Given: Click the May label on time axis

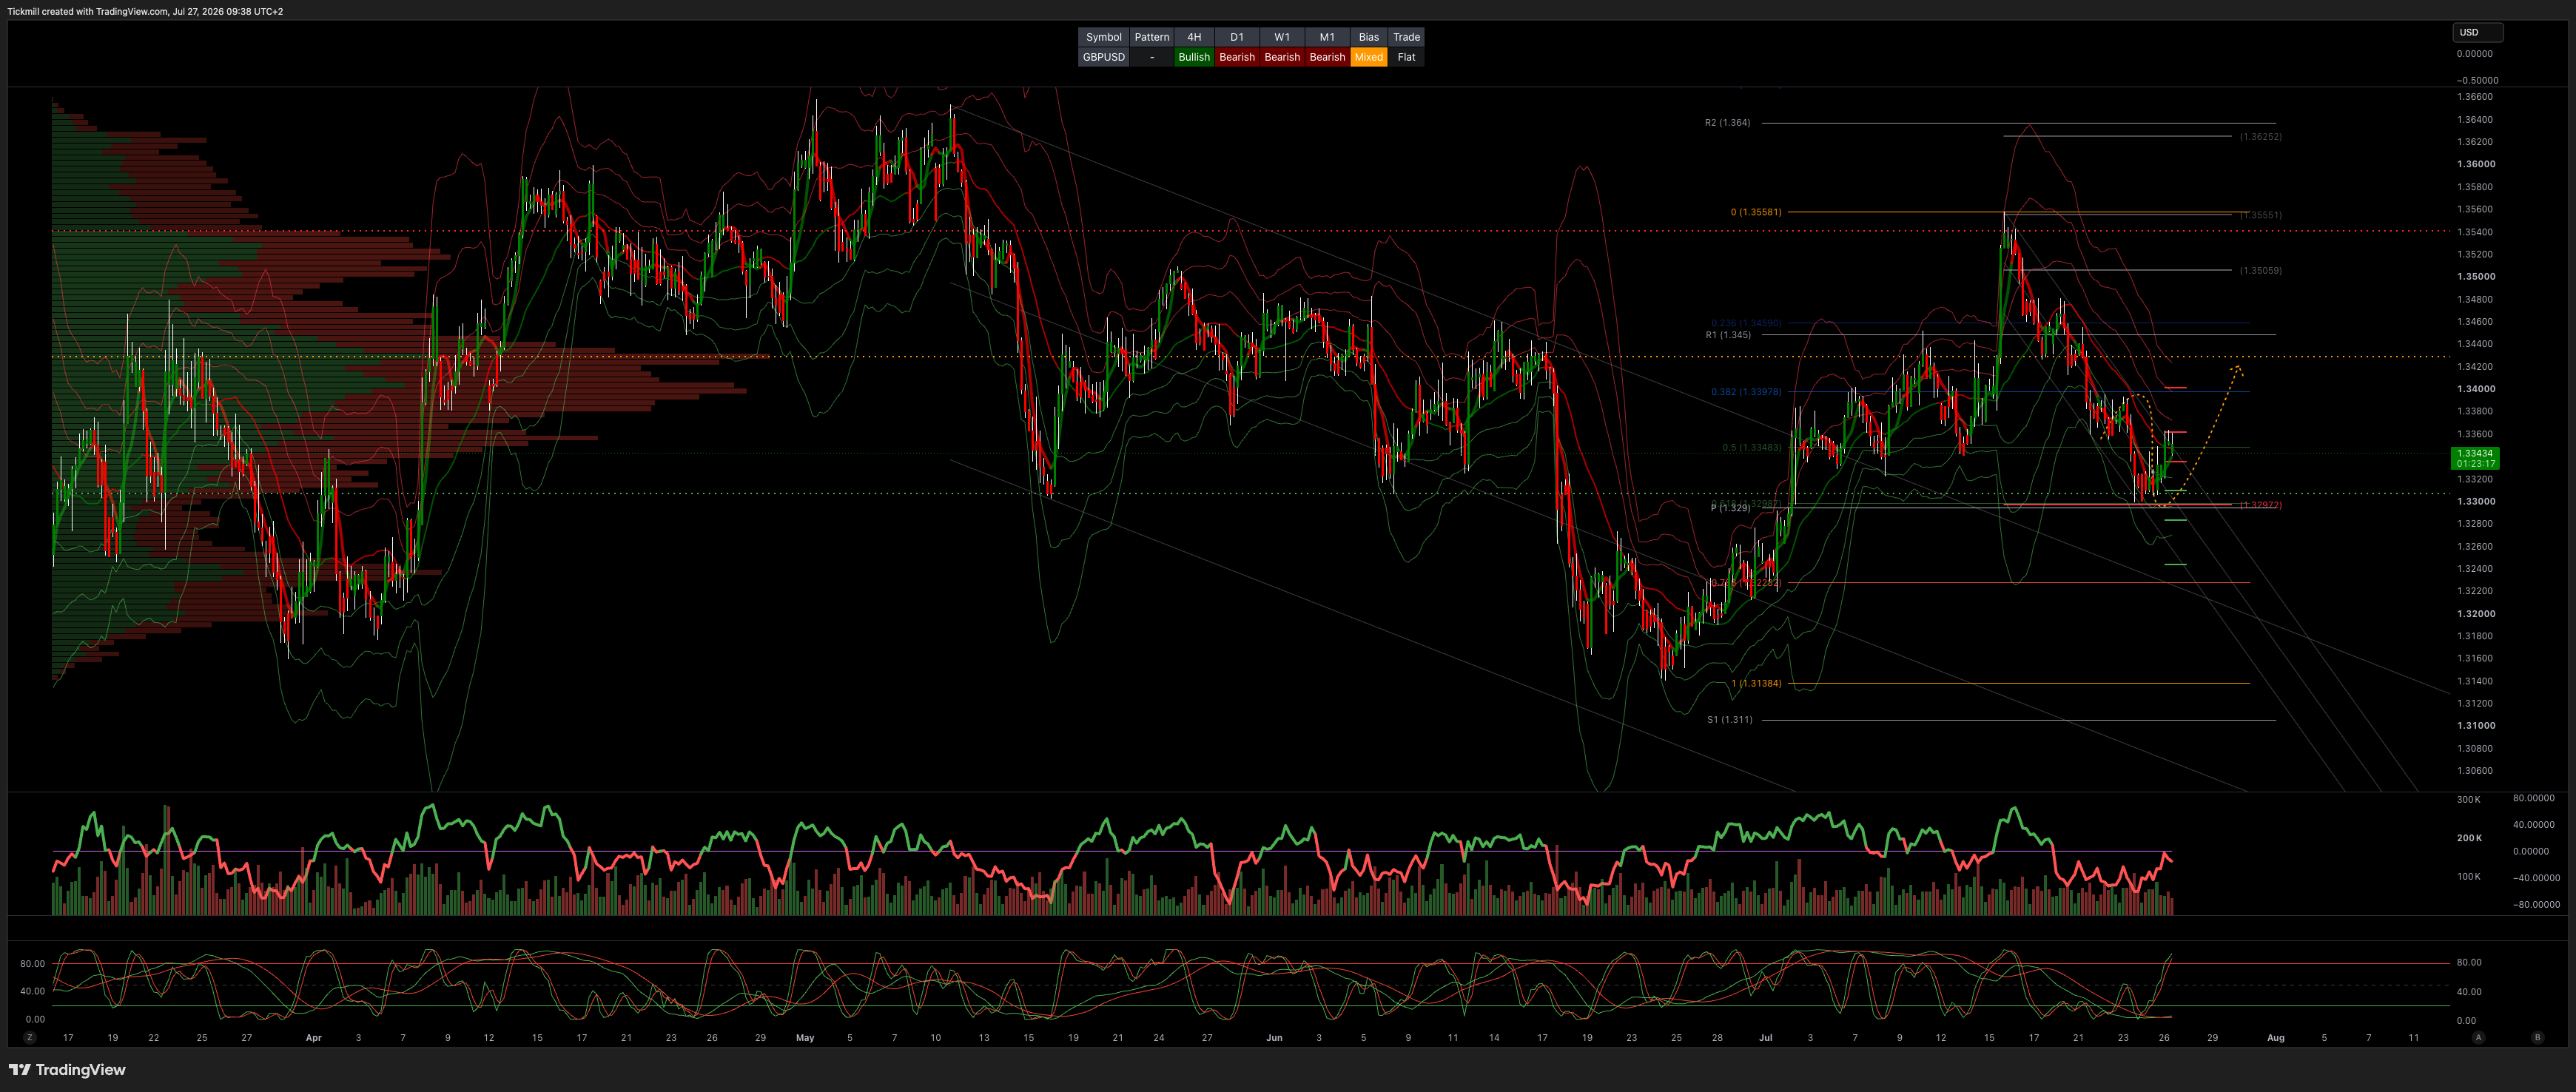Looking at the screenshot, I should pyautogui.click(x=805, y=1038).
